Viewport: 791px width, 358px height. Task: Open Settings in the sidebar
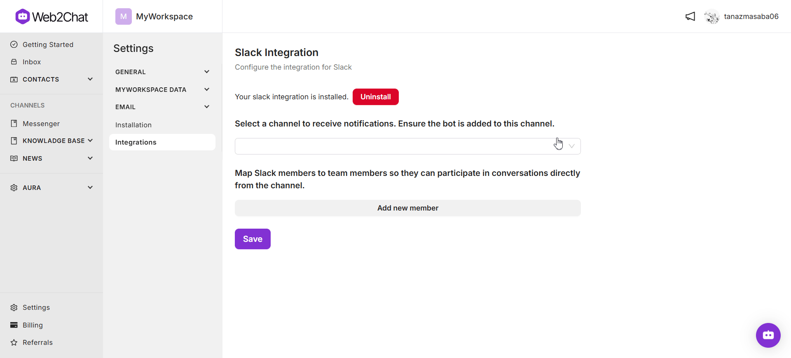tap(36, 307)
